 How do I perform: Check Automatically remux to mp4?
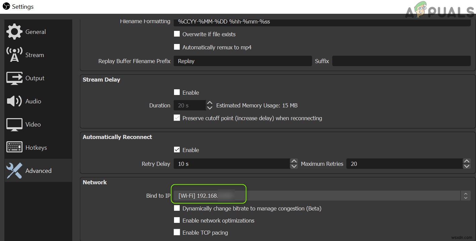pos(177,47)
